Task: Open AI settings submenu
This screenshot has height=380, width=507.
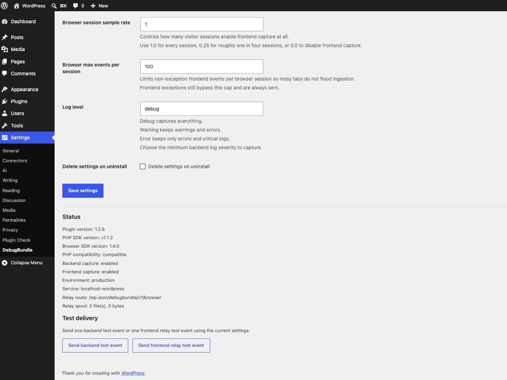Action: (x=4, y=171)
